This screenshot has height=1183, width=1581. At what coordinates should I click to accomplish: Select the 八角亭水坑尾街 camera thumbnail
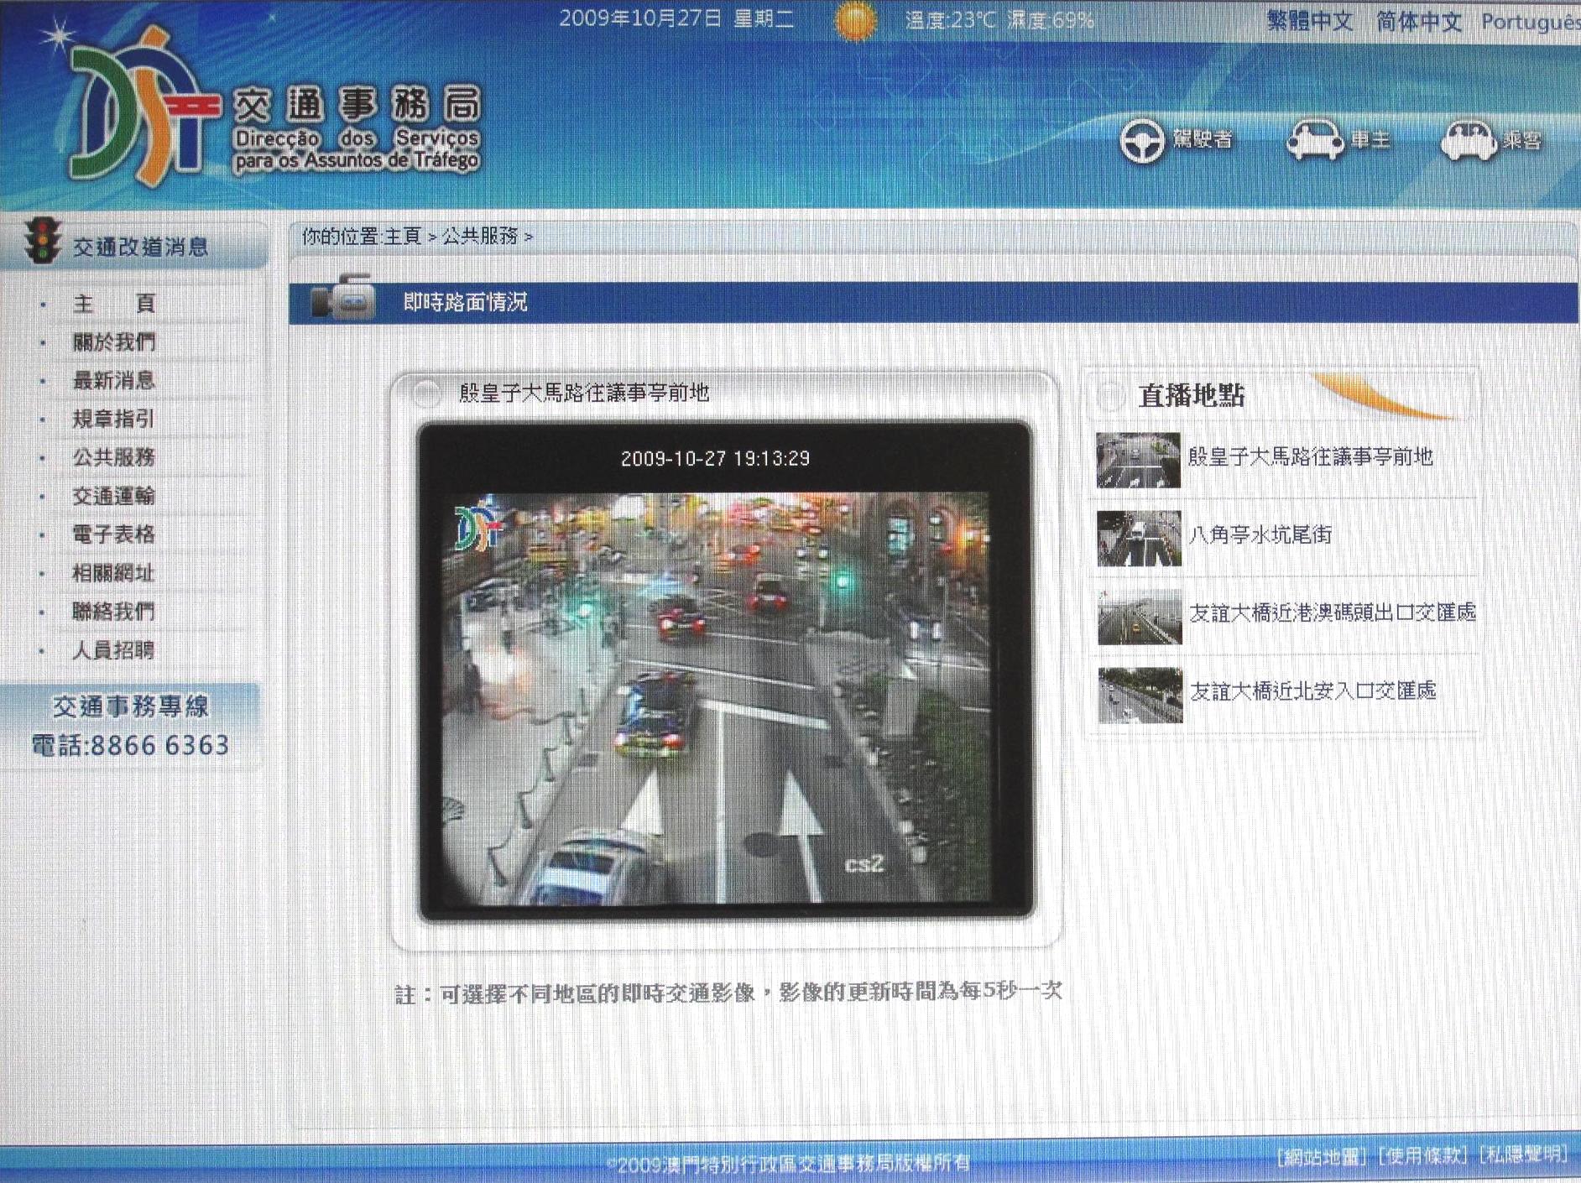coord(1139,539)
